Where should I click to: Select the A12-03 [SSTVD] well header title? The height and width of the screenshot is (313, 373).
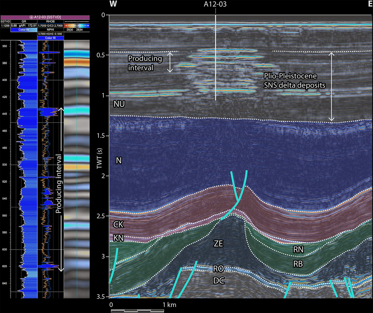click(47, 17)
